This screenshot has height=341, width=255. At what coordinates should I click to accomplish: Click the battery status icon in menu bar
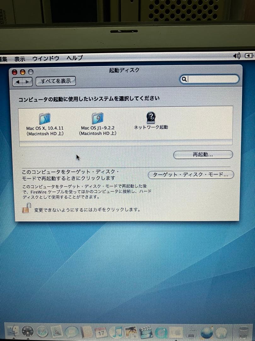[249, 56]
